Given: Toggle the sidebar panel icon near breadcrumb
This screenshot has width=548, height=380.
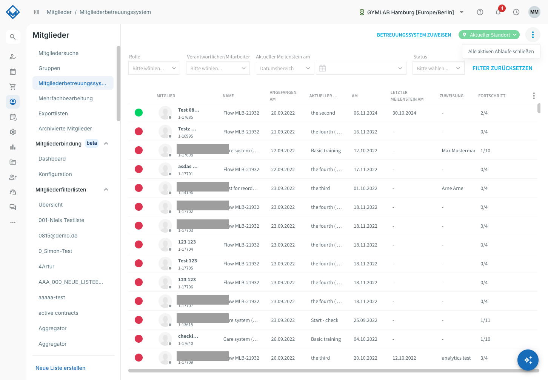Looking at the screenshot, I should pyautogui.click(x=37, y=12).
